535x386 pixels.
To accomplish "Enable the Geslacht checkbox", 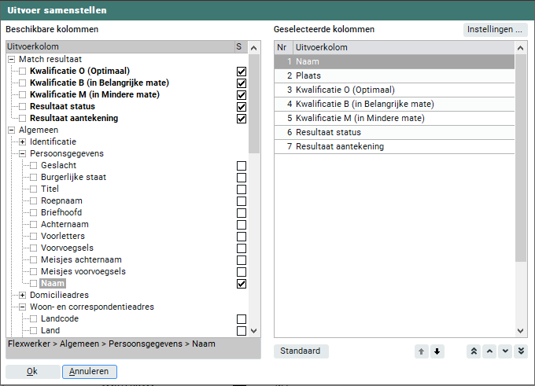I will (242, 166).
